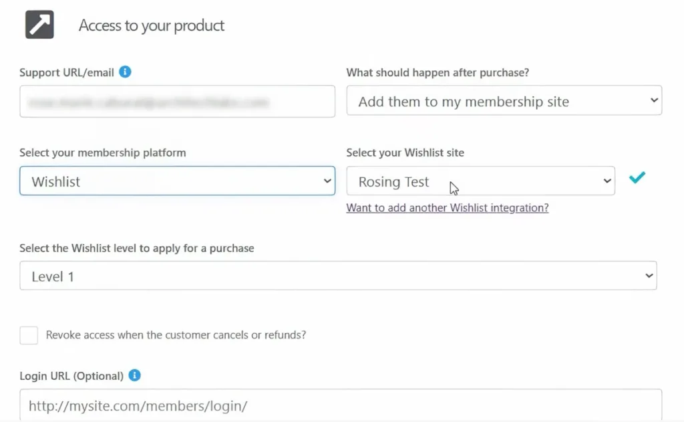Screen dimensions: 684x422
Task: Click the info icon next to Support URL/email
Action: 125,72
